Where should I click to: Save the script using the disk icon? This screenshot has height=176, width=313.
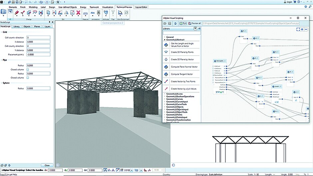pyautogui.click(x=170, y=23)
